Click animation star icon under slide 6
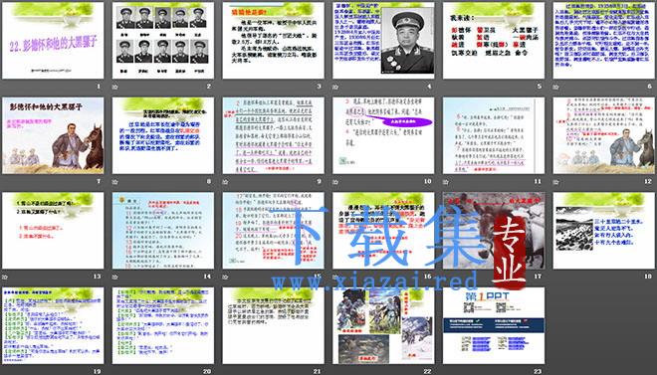 pos(555,88)
